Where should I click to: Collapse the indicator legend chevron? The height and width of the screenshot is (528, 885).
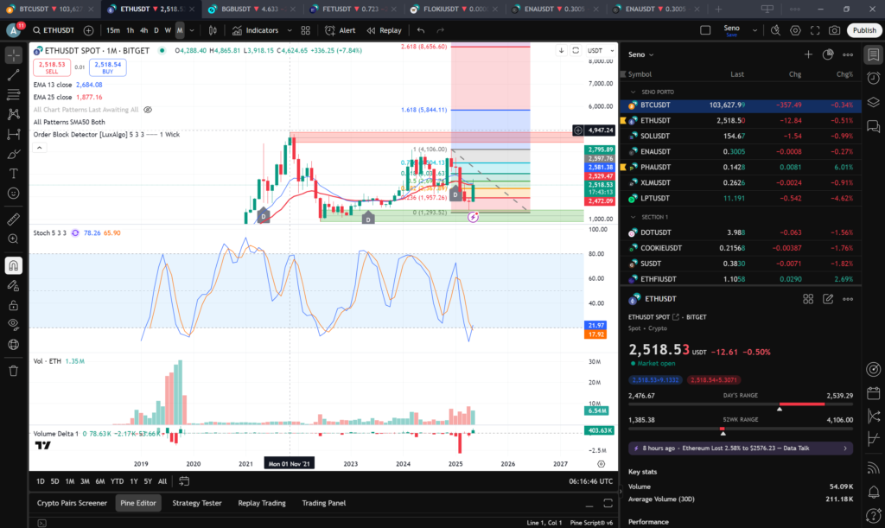tap(40, 148)
